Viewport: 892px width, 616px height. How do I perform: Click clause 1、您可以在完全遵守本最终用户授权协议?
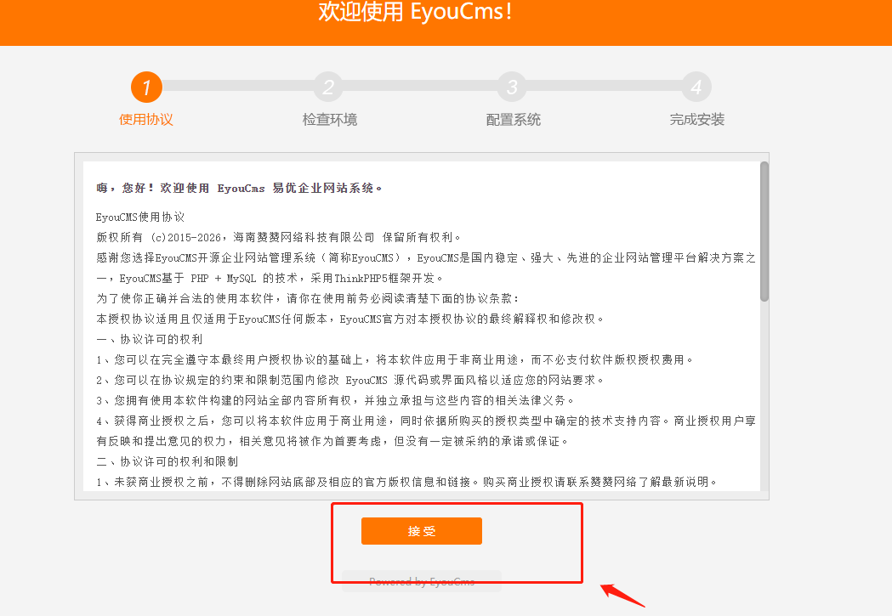click(x=395, y=359)
